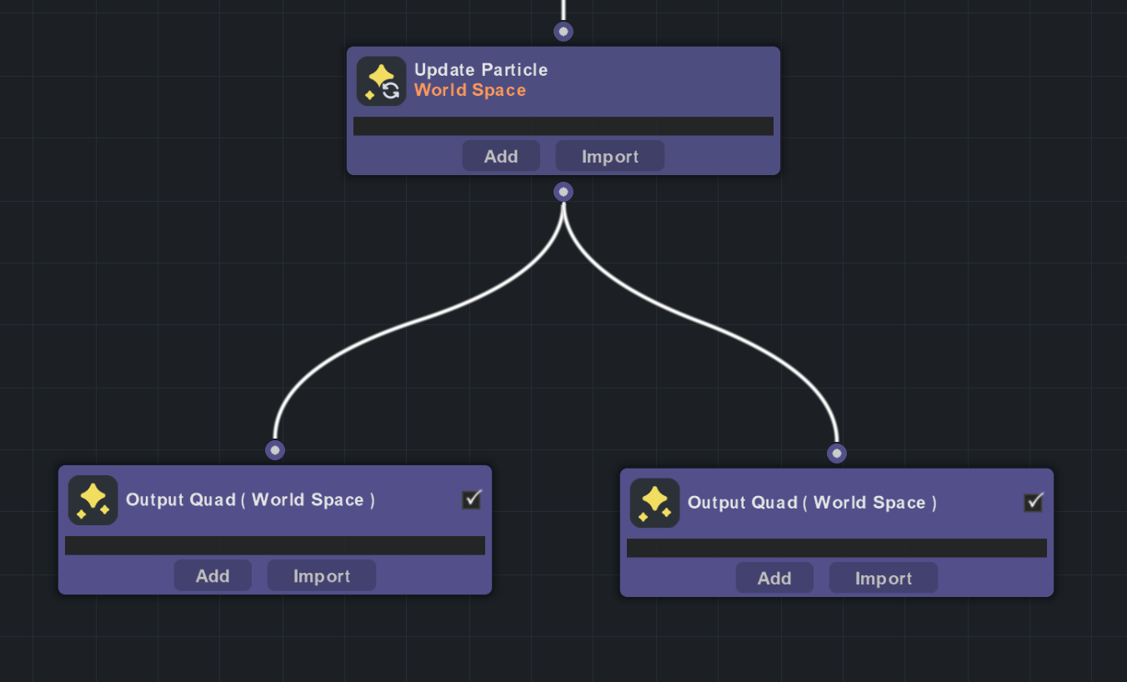Click the output port below Update Particle
The height and width of the screenshot is (682, 1127).
[563, 191]
